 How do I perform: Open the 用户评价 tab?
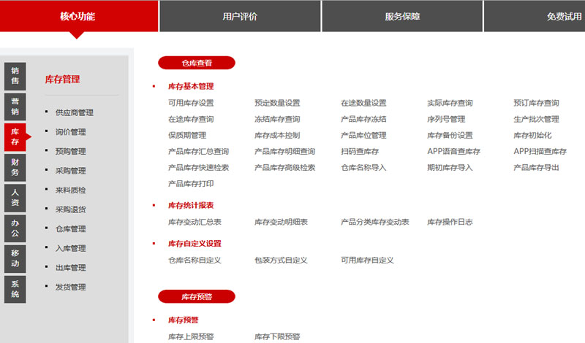click(240, 16)
